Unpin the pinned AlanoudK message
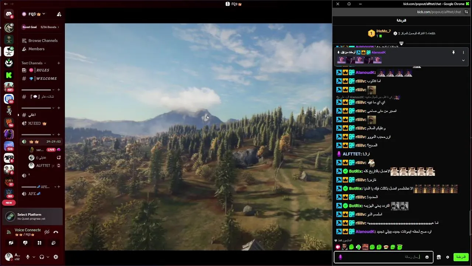 [454, 52]
